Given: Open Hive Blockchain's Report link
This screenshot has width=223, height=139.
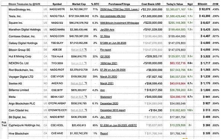Looking at the screenshot, I should 104,133.
